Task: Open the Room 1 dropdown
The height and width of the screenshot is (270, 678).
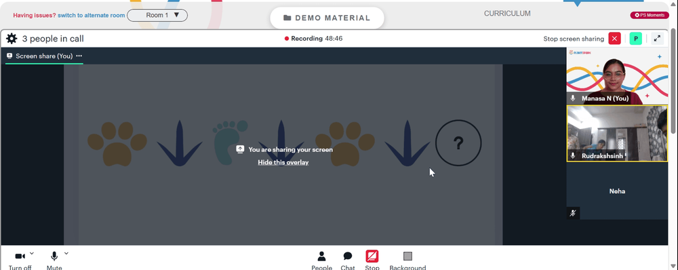Action: (157, 15)
